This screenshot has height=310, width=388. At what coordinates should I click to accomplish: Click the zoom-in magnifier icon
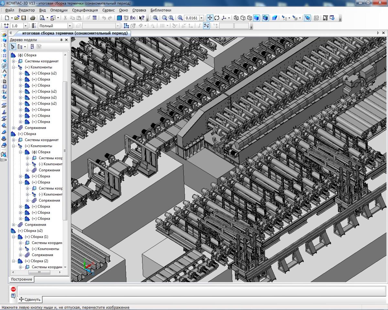(180, 18)
